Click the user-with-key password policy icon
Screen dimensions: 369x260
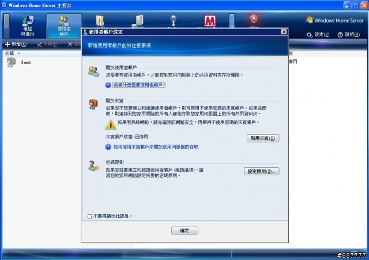pos(93,166)
